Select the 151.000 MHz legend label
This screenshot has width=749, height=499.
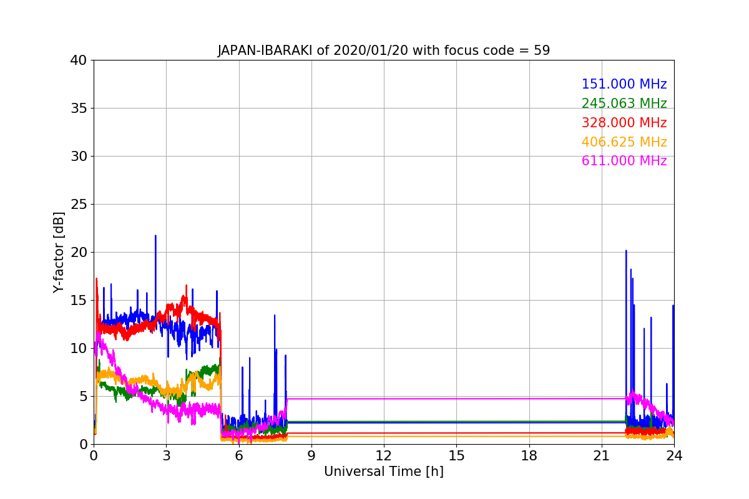coord(624,84)
